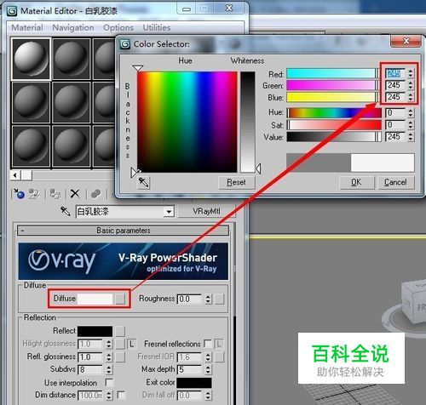Click map button next to Refl. glossiness
This screenshot has height=405, width=426.
tap(120, 357)
